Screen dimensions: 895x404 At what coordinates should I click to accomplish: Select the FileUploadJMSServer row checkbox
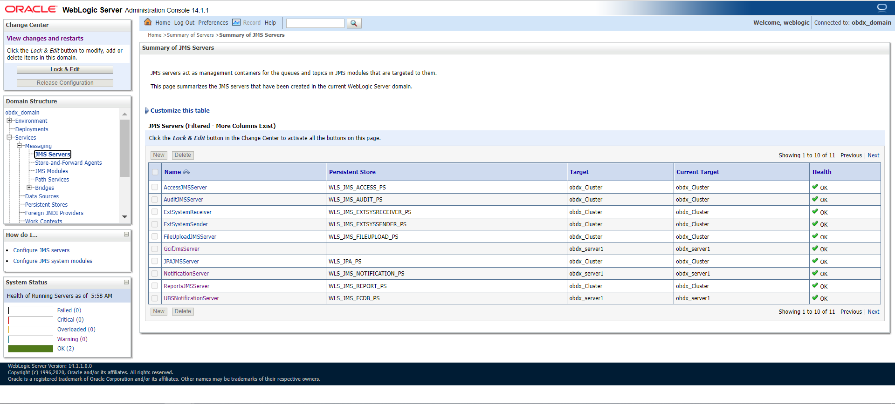point(155,236)
